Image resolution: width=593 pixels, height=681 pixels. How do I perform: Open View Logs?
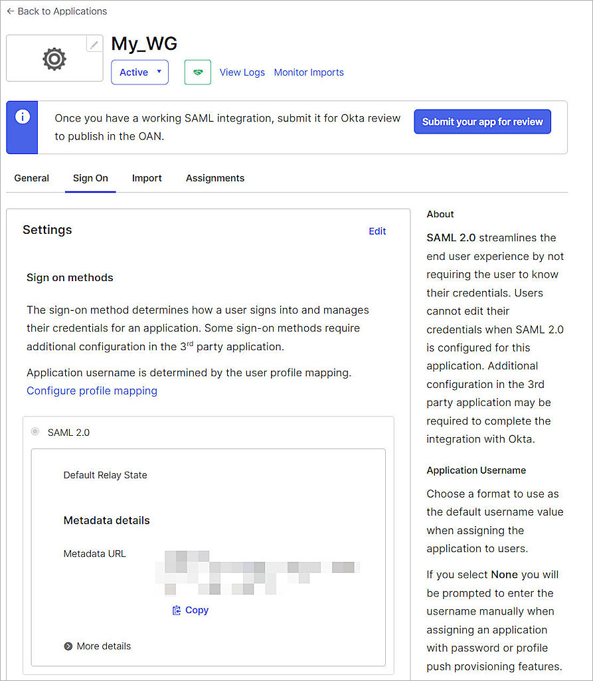pos(242,72)
